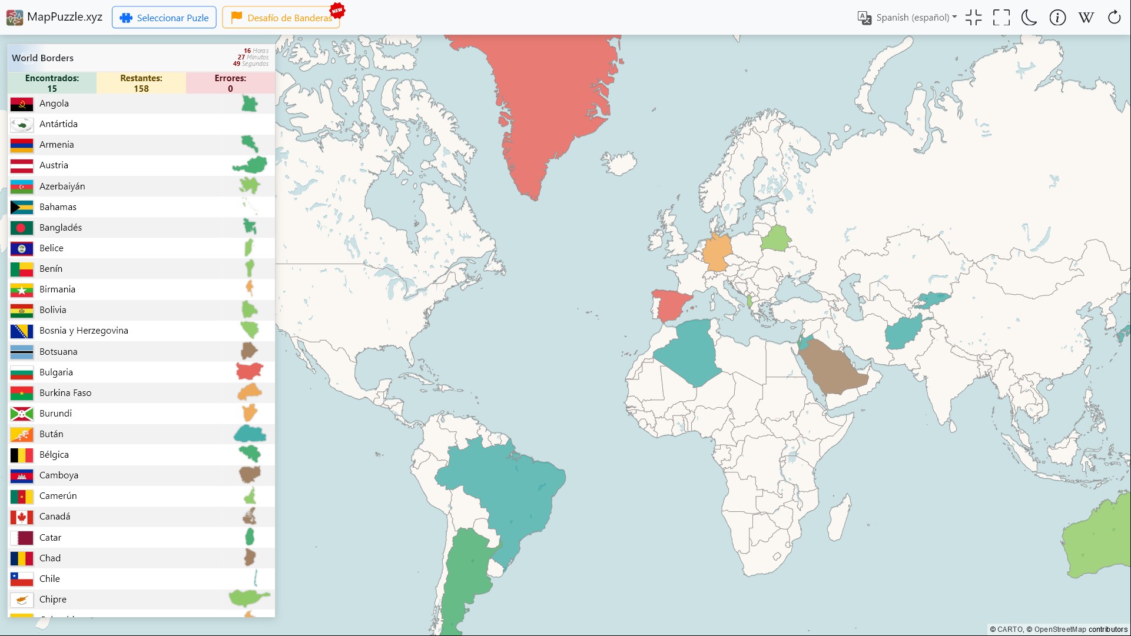Click the restart puzzle refresh icon
Screen dimensions: 1131x636
pyautogui.click(x=1114, y=18)
